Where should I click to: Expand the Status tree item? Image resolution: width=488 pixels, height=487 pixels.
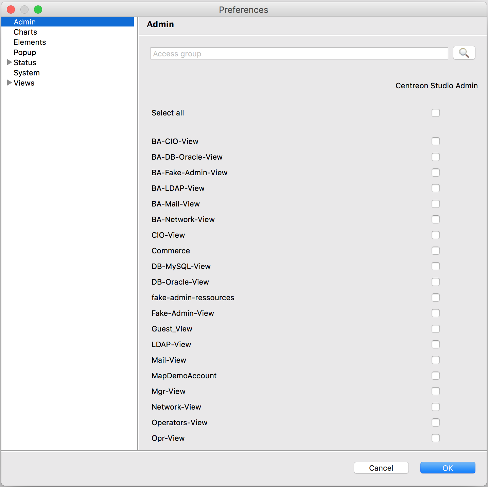click(x=10, y=62)
